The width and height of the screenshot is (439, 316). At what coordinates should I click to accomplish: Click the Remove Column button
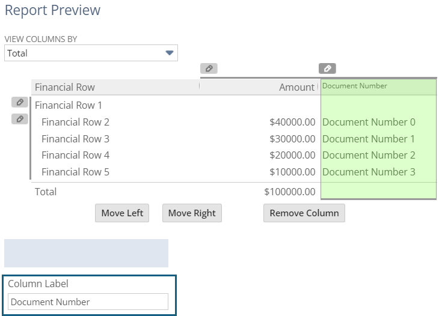[304, 213]
